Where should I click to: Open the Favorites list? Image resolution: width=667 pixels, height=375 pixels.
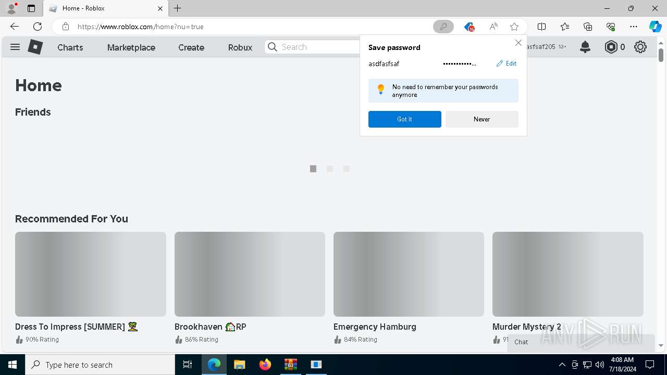click(565, 27)
